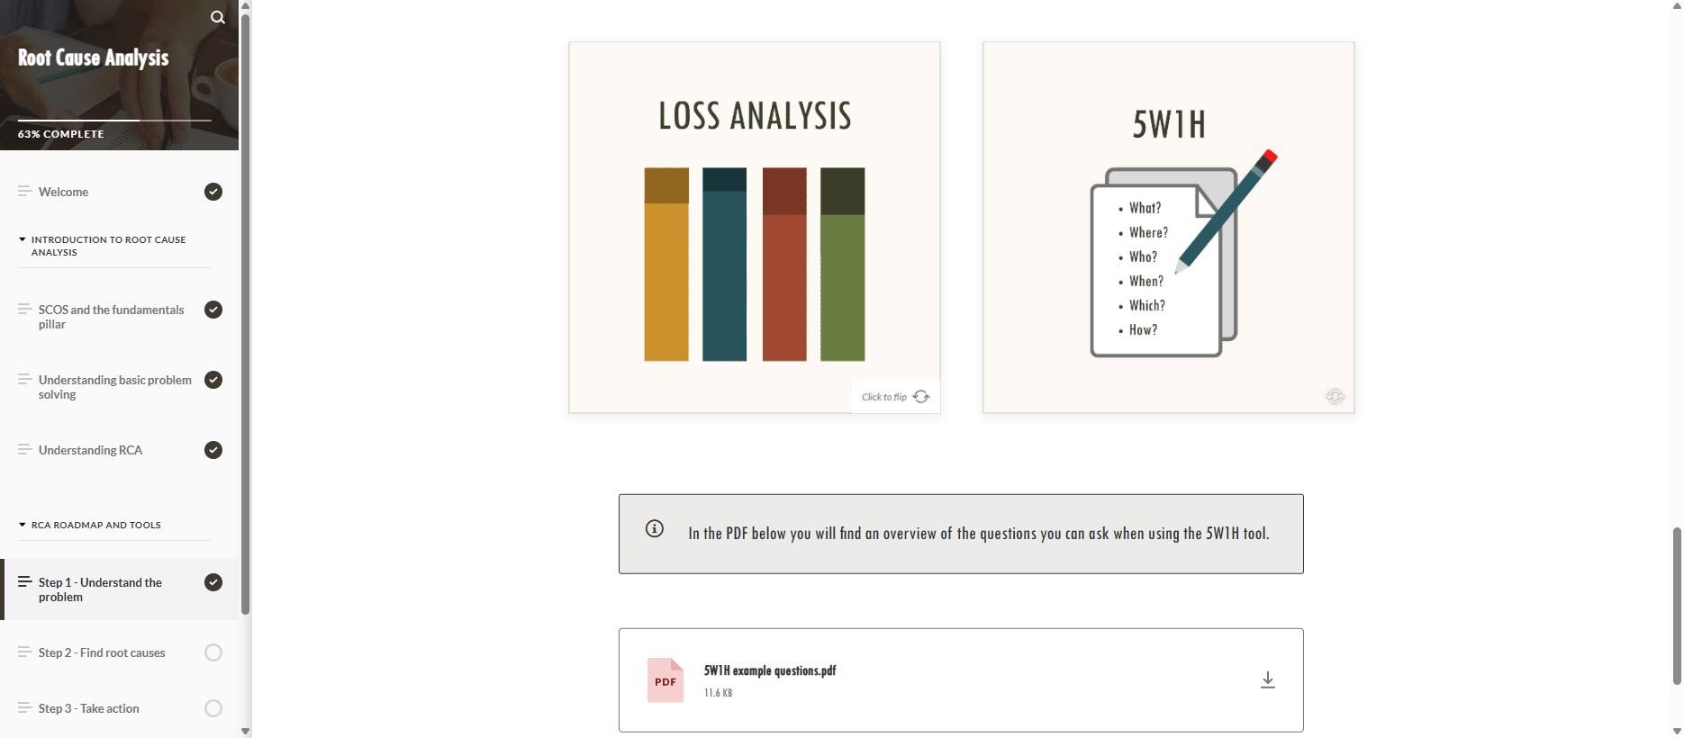Click the 5W1H example questions.pdf file name
The image size is (1684, 738).
(770, 670)
